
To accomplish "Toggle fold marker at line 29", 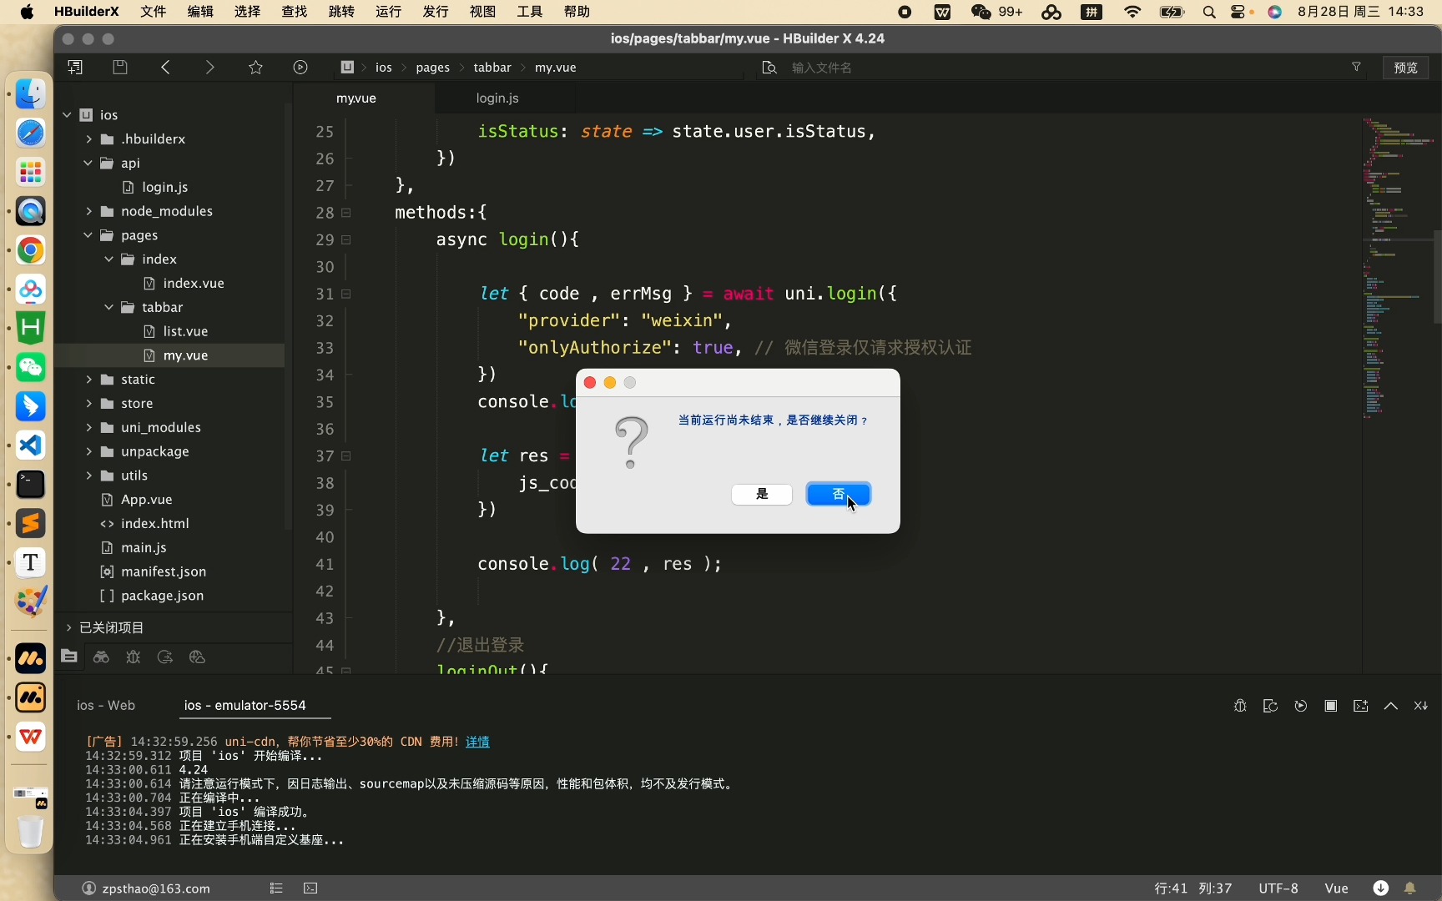I will 345,239.
